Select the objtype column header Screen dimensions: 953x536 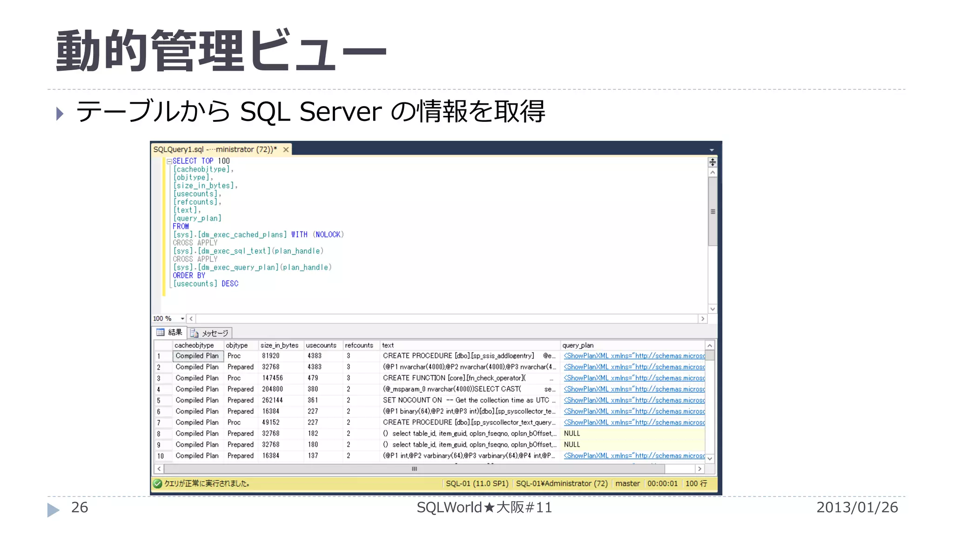pos(241,345)
